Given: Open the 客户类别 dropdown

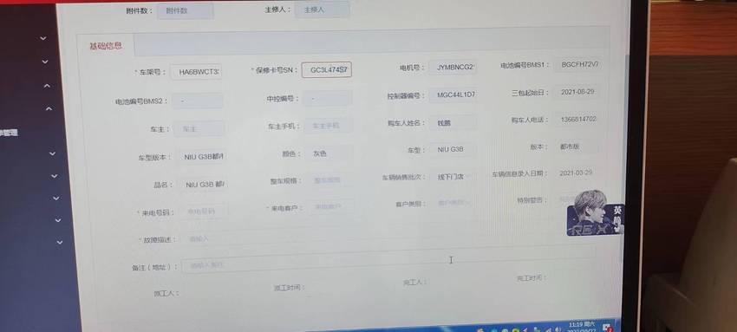Looking at the screenshot, I should coord(450,203).
